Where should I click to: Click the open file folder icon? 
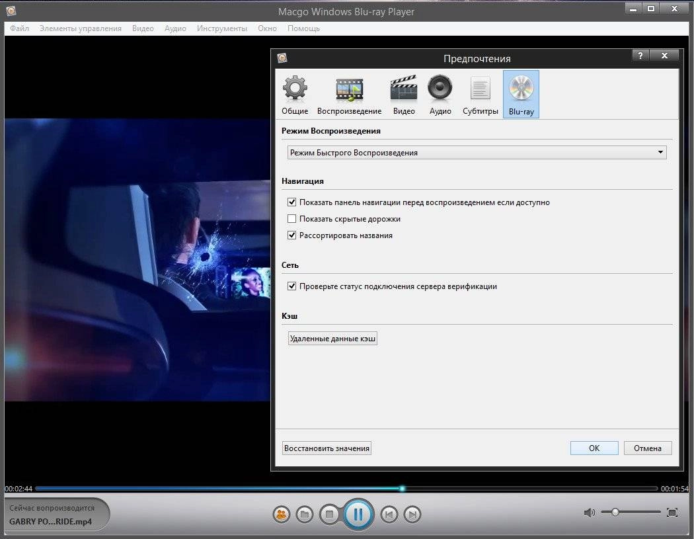click(305, 515)
